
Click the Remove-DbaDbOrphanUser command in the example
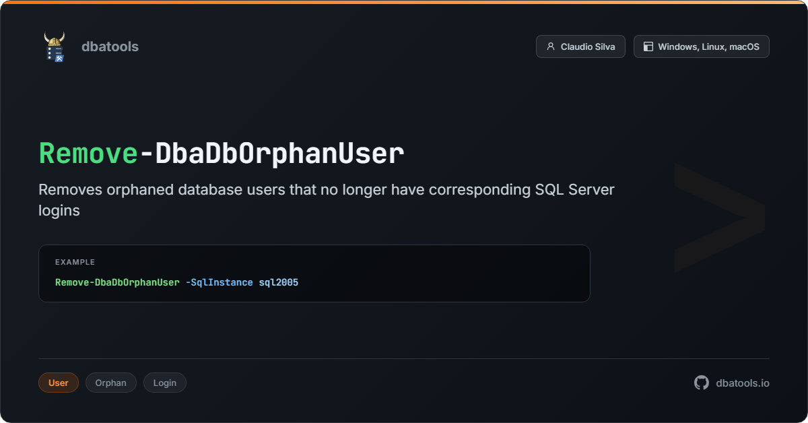click(x=117, y=282)
